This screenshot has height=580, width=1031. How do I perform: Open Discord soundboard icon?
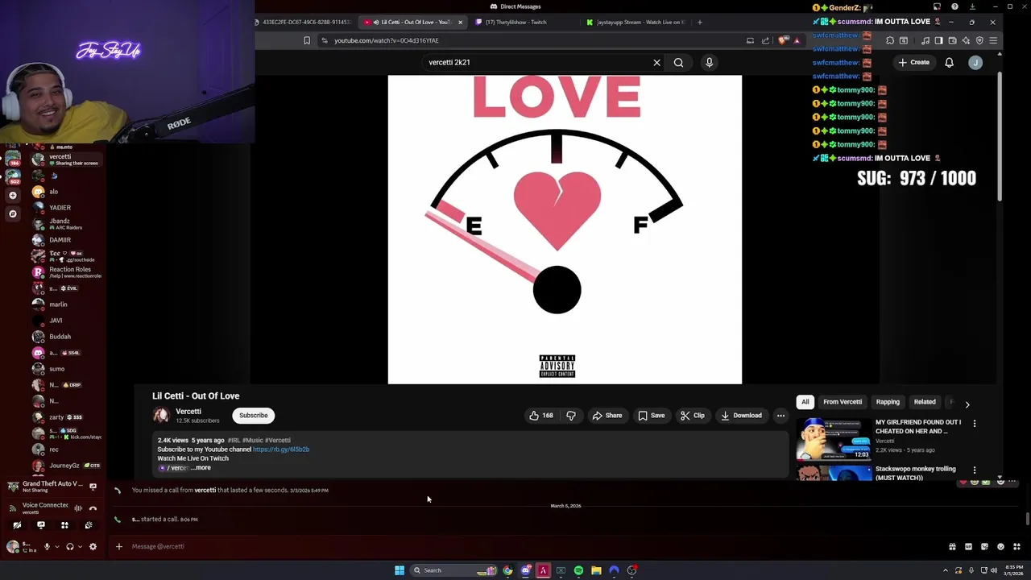(89, 525)
